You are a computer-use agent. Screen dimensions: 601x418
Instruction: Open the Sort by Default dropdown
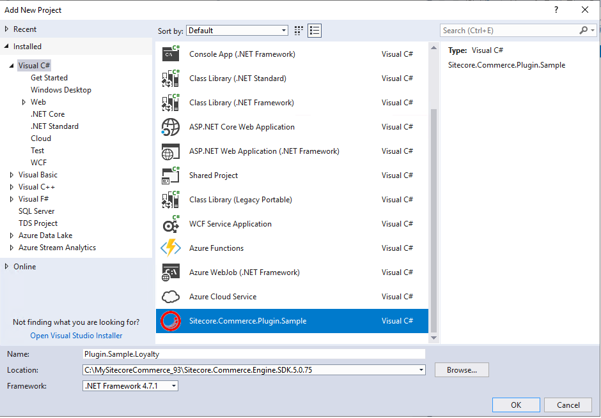(237, 31)
